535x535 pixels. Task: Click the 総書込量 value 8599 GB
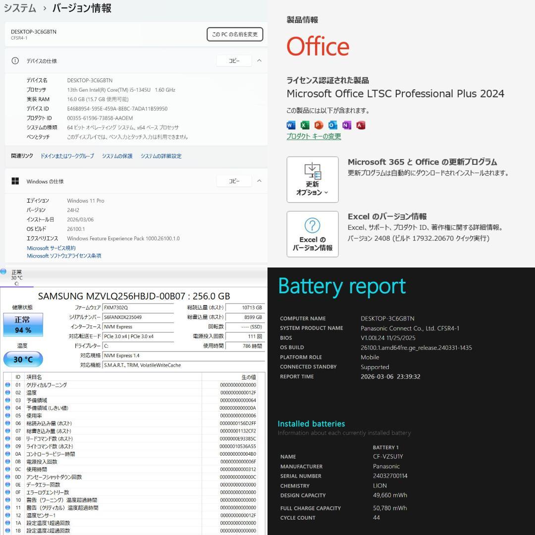pos(245,317)
